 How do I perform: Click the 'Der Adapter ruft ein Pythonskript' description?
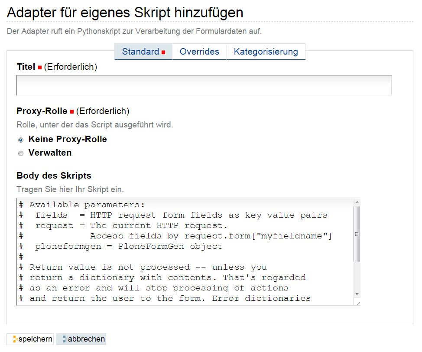(x=134, y=31)
